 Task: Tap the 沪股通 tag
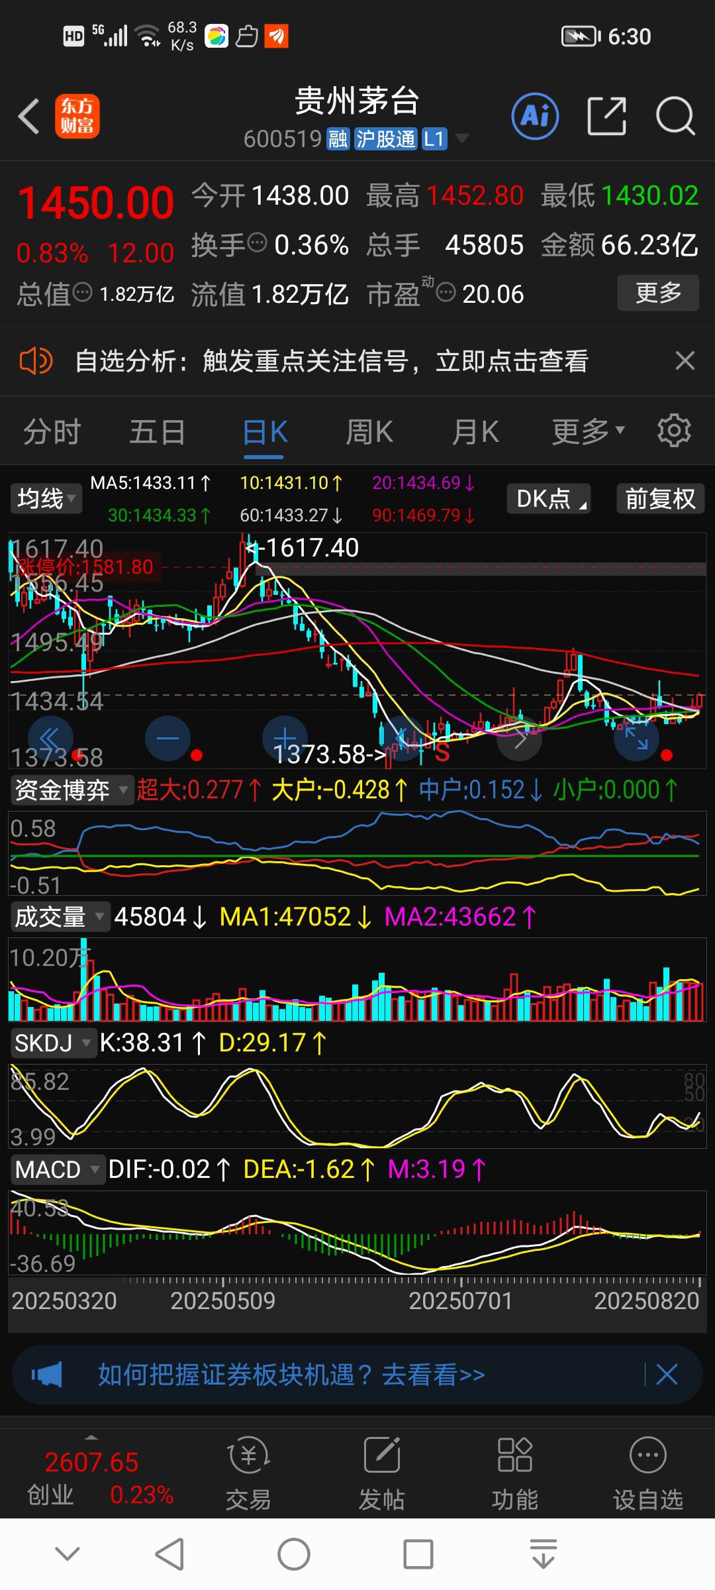pos(385,139)
